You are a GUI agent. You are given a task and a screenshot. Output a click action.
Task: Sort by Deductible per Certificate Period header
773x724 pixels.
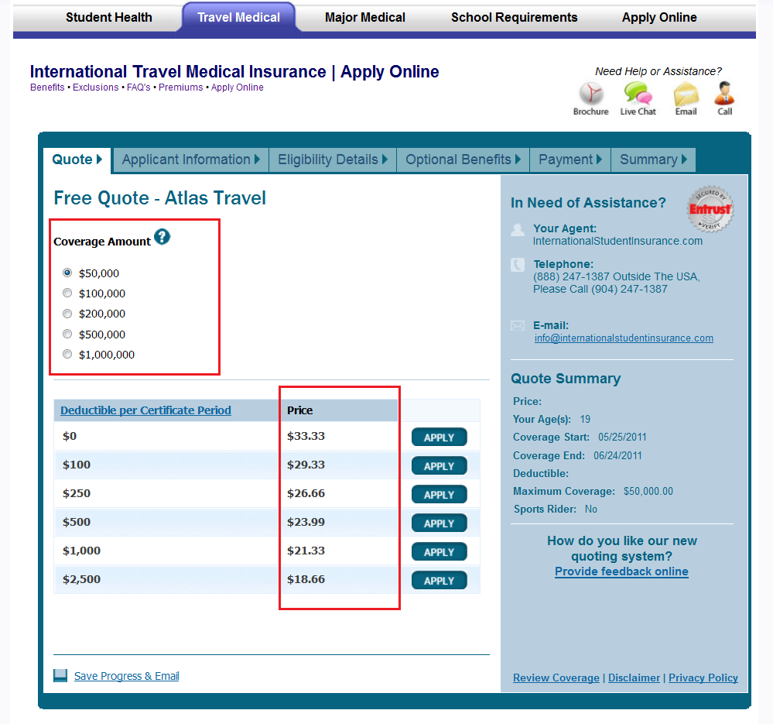[x=145, y=410]
